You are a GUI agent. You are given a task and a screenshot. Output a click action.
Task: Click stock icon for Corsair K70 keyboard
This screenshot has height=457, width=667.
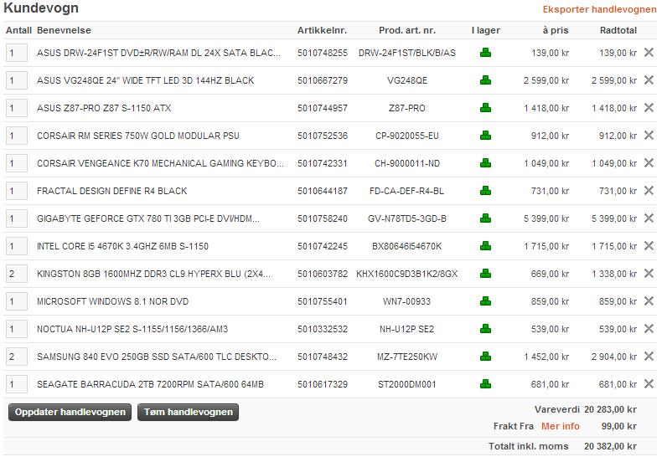tap(485, 163)
